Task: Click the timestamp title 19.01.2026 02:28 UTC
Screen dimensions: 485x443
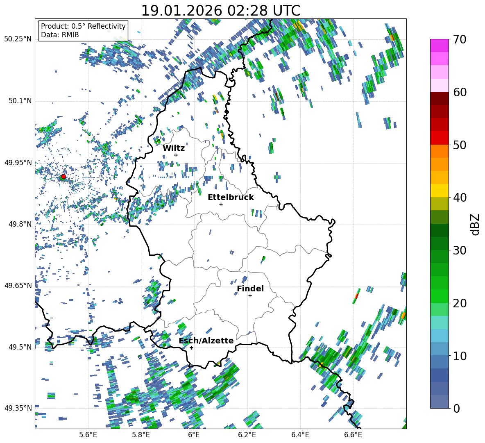Action: 221,11
